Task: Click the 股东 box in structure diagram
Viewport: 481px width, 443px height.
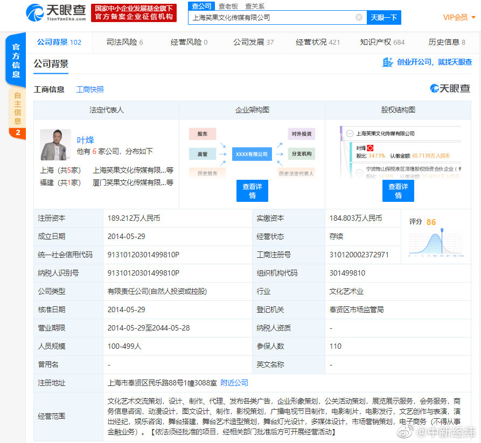Action: click(x=203, y=134)
